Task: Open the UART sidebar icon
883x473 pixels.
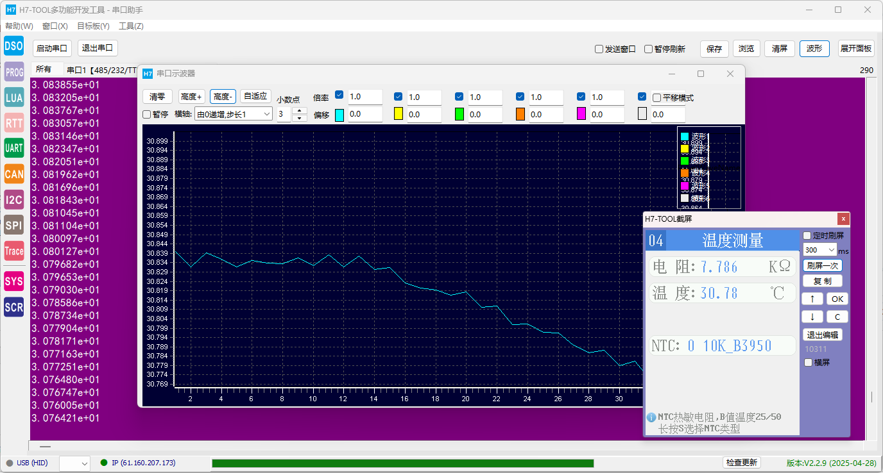Action: 14,148
